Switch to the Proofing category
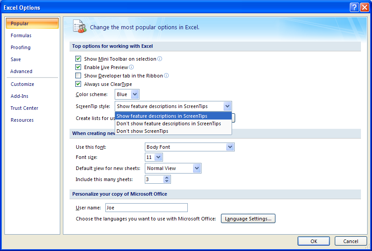 click(32, 47)
